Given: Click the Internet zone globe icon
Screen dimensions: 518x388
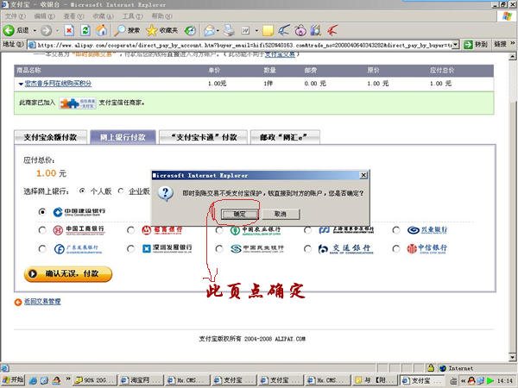Looking at the screenshot, I should tap(443, 368).
